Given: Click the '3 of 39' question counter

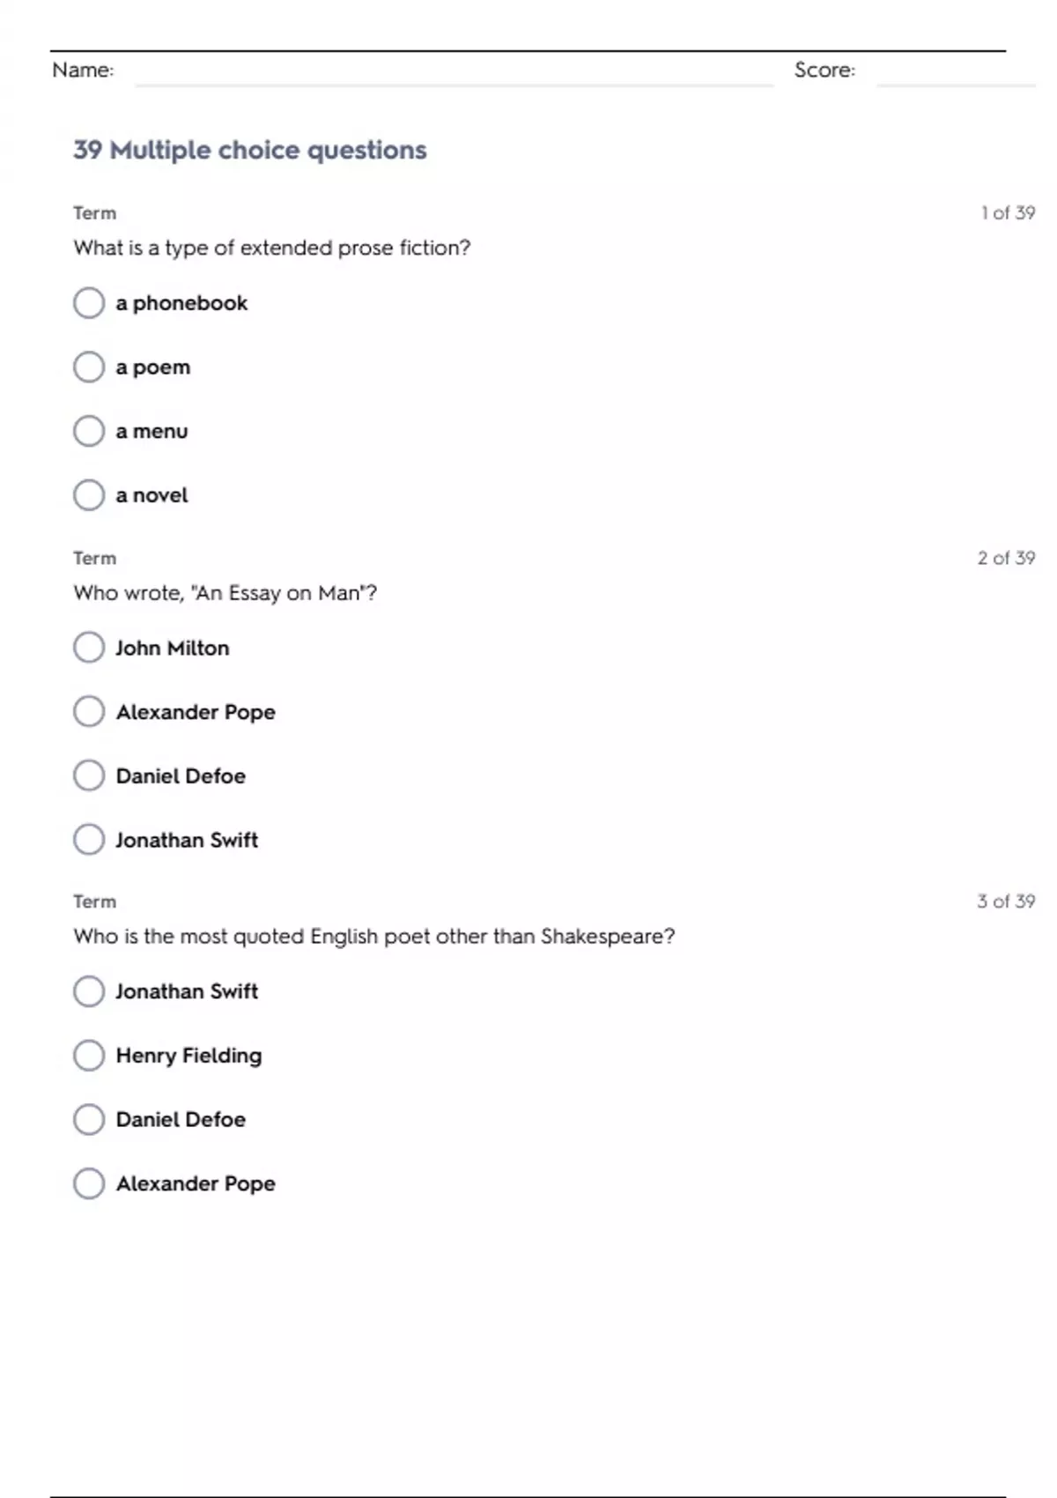Looking at the screenshot, I should pyautogui.click(x=1006, y=901).
